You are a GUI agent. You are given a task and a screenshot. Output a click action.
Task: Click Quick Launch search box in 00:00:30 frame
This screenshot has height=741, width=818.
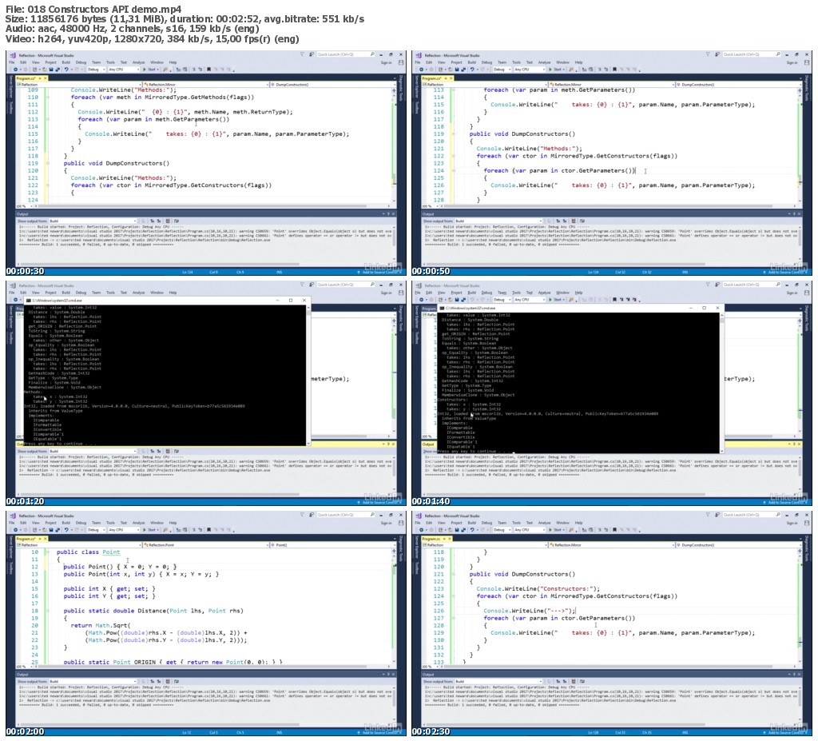tap(347, 54)
